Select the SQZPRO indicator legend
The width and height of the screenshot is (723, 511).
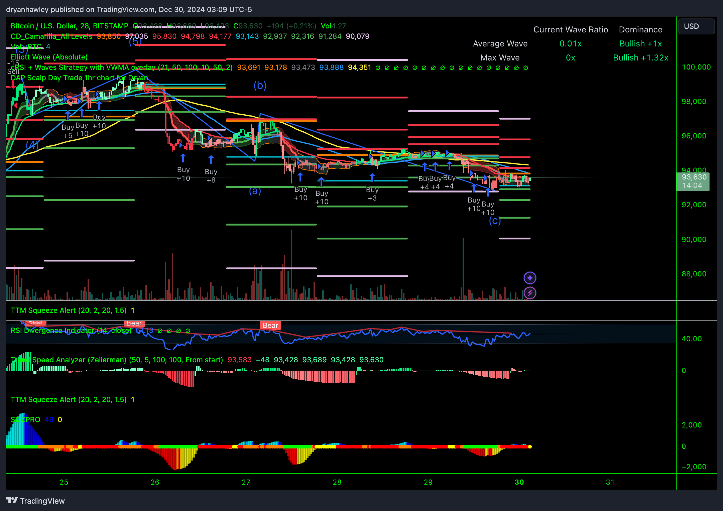click(25, 420)
